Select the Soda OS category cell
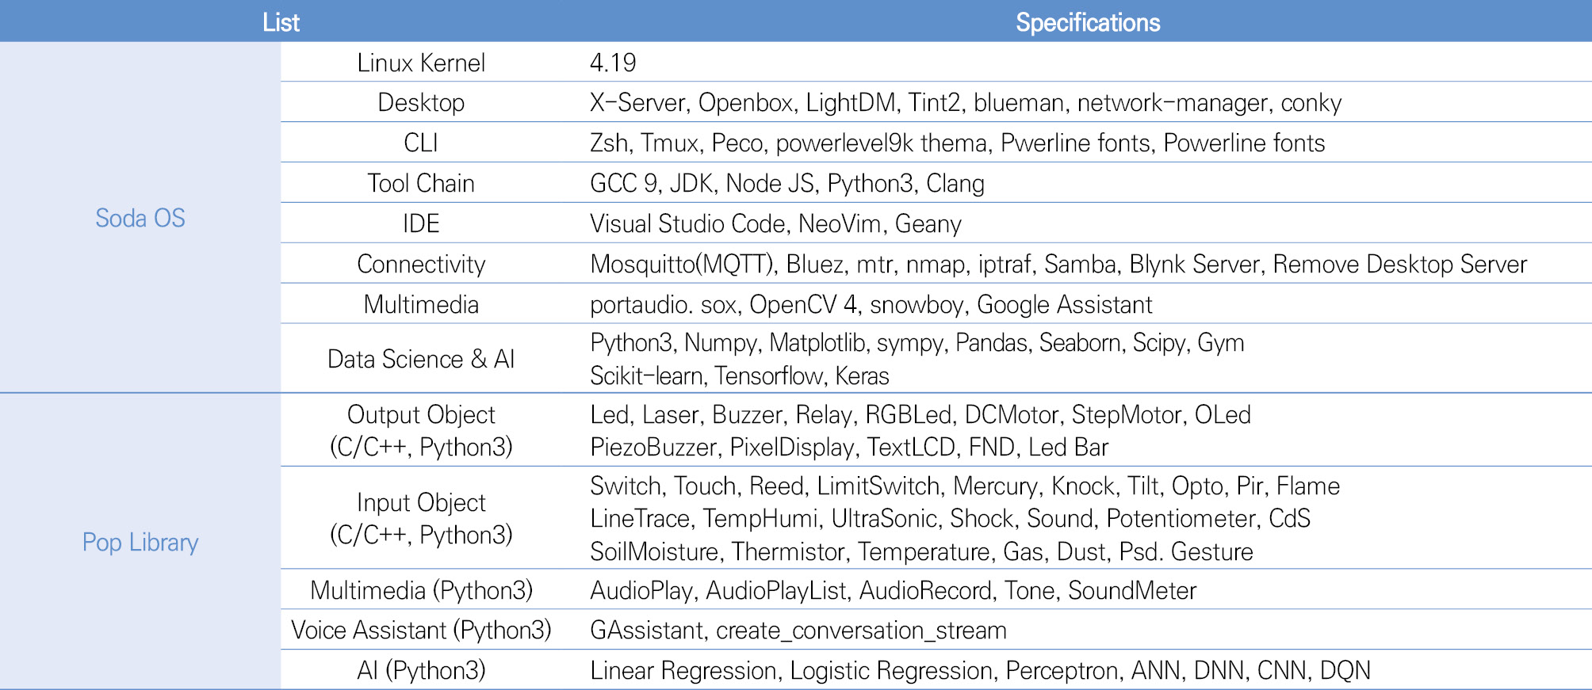1592x690 pixels. pyautogui.click(x=140, y=218)
